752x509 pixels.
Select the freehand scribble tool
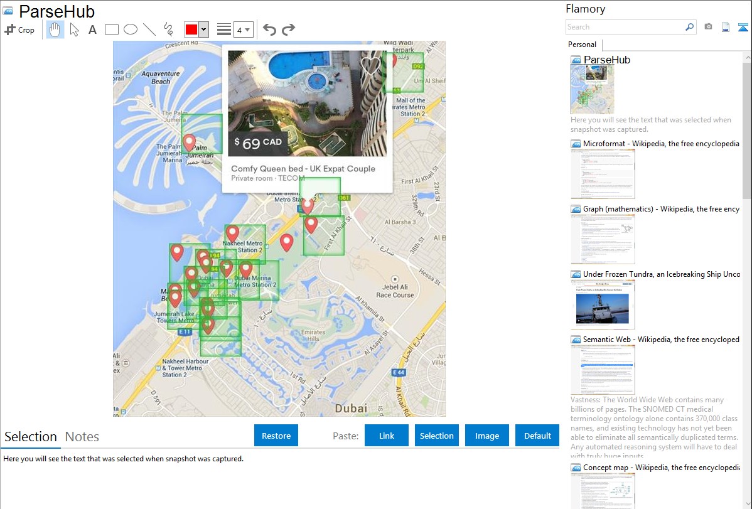click(168, 29)
